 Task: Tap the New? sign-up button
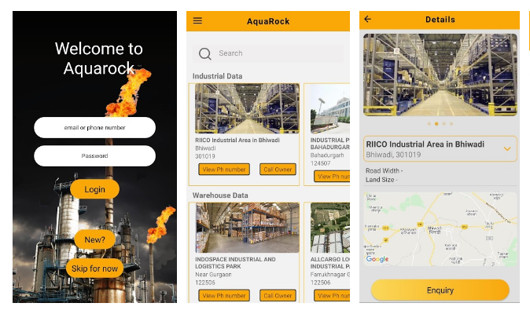tap(94, 239)
